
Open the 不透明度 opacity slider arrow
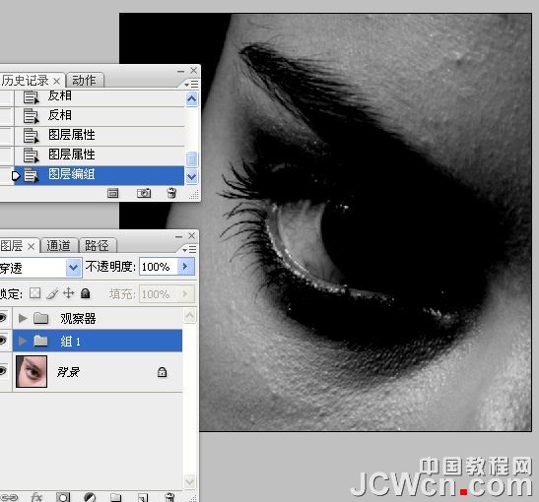click(x=186, y=267)
